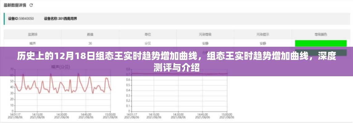Viewport: 353px width, 123px height.
Task: Click 安静 in the 污染等级 column
Action: click(205, 43)
